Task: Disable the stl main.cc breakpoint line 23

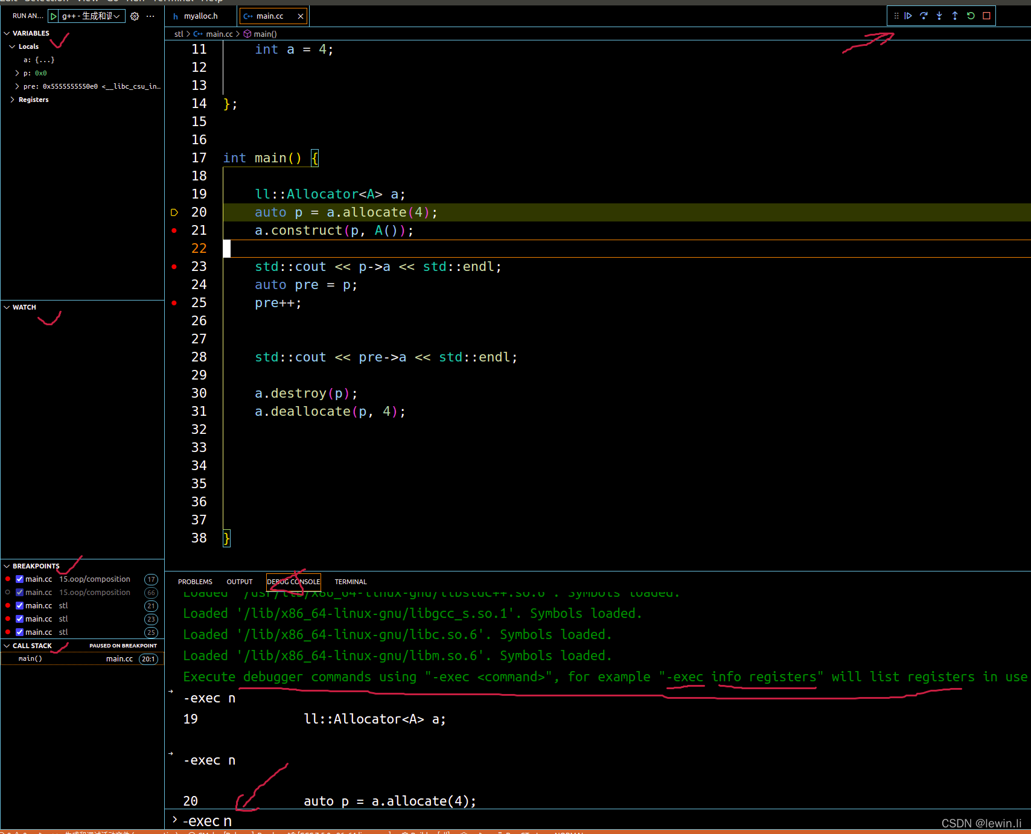Action: click(x=19, y=619)
